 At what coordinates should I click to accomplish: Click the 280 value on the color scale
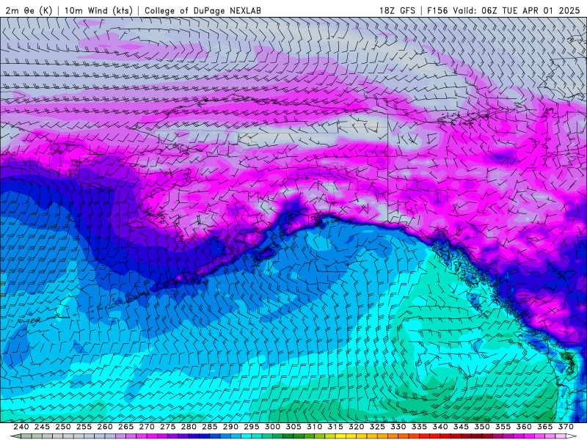(189, 427)
